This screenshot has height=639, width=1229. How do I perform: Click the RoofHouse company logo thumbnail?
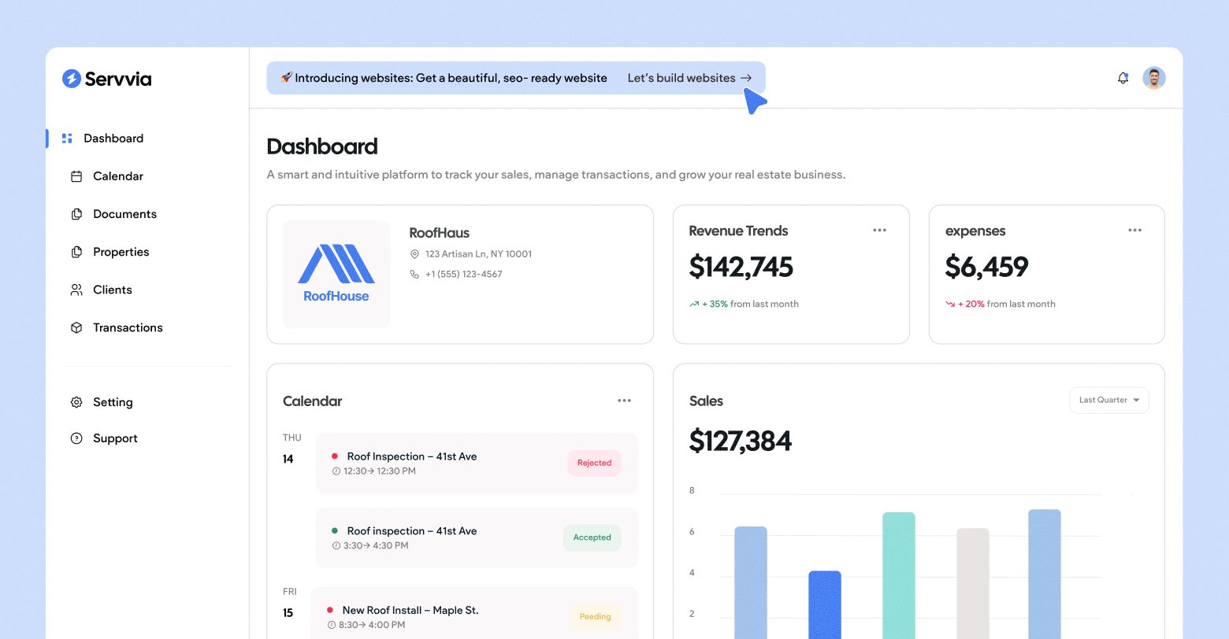(x=336, y=274)
